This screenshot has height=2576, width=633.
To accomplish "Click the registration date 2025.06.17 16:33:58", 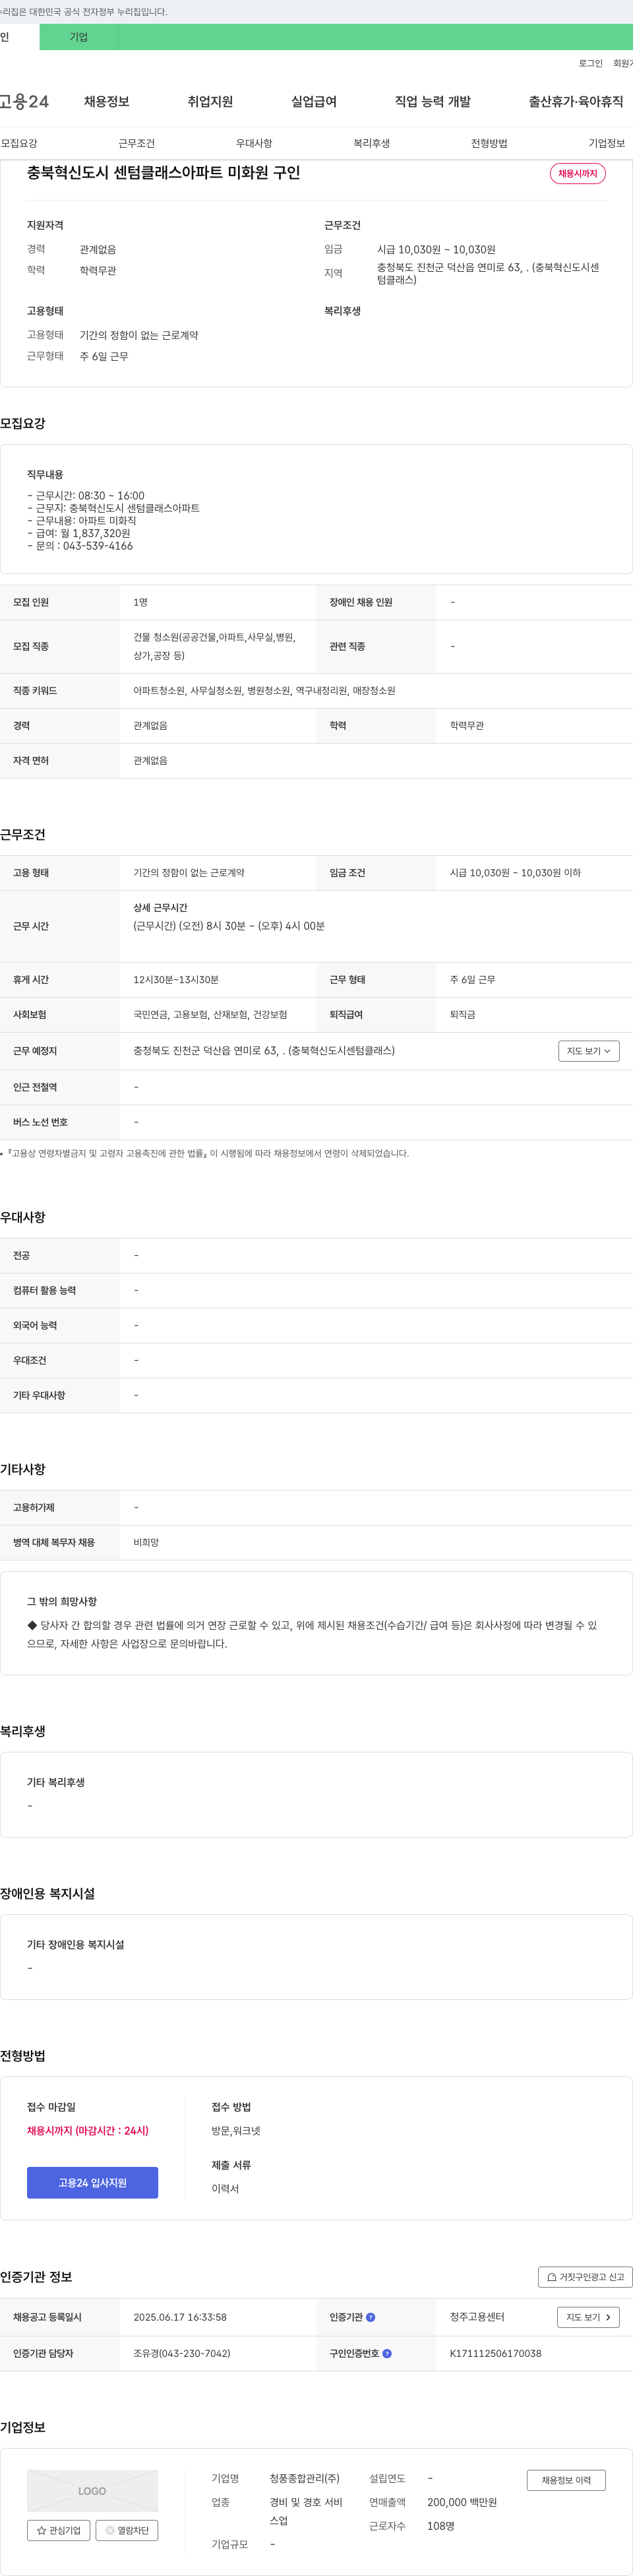I will pyautogui.click(x=180, y=2317).
